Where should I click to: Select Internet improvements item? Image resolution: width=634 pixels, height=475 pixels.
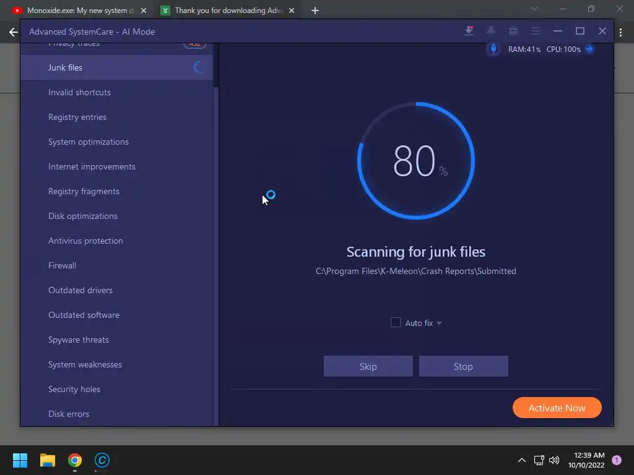116,166
